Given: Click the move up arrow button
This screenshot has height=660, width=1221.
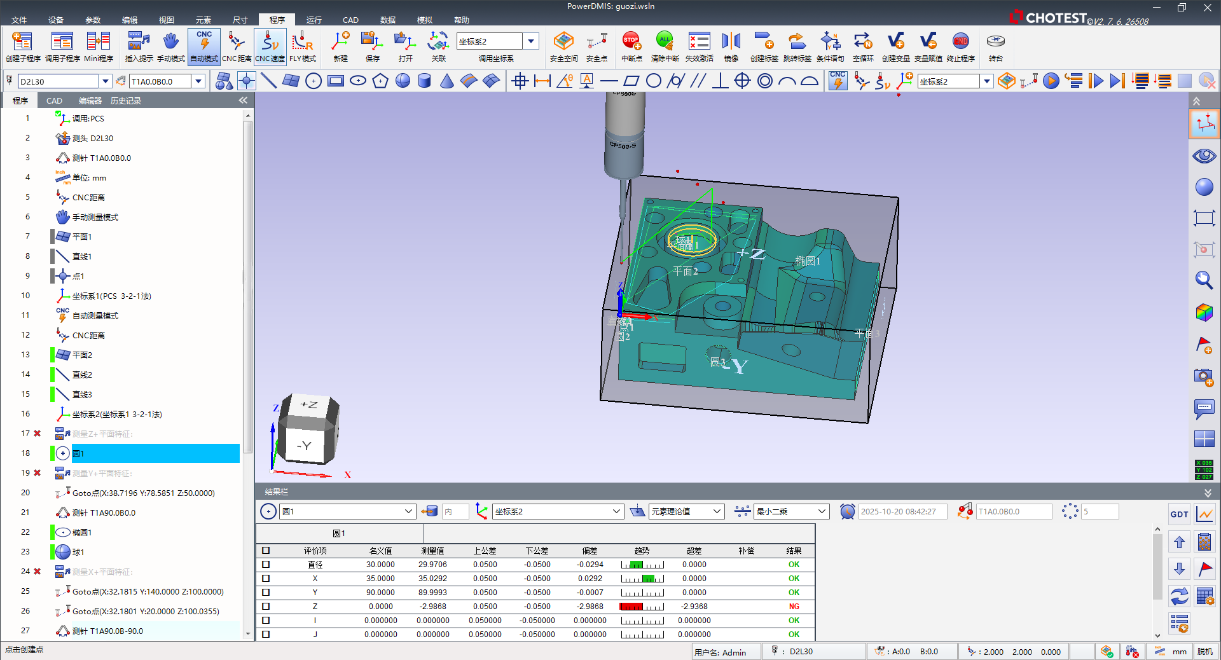Looking at the screenshot, I should (x=1179, y=542).
